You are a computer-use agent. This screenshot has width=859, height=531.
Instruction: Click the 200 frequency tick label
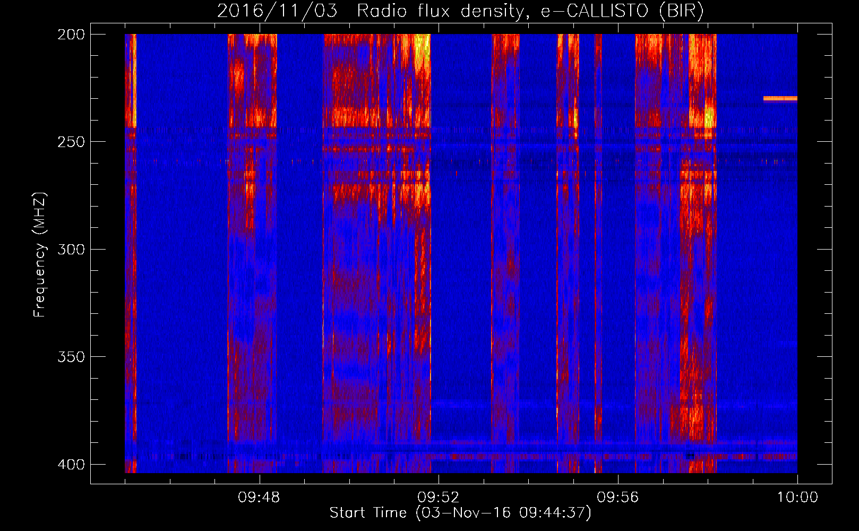coord(71,35)
